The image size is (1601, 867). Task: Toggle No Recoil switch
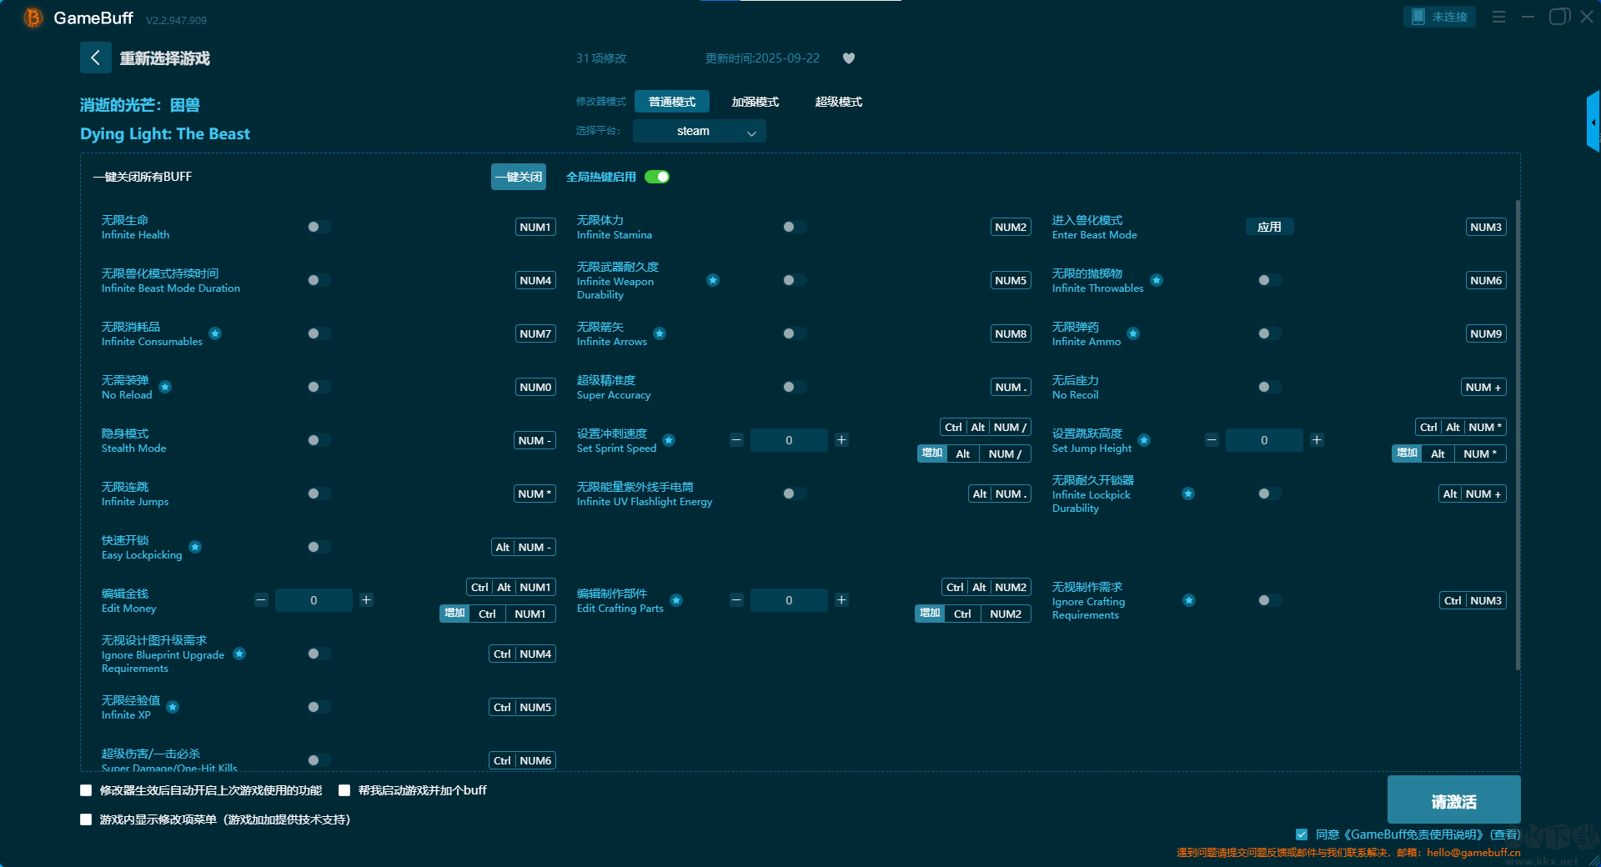pyautogui.click(x=1269, y=387)
